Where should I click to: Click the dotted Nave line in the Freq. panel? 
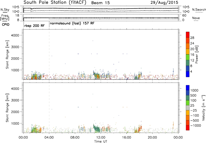[114, 19]
